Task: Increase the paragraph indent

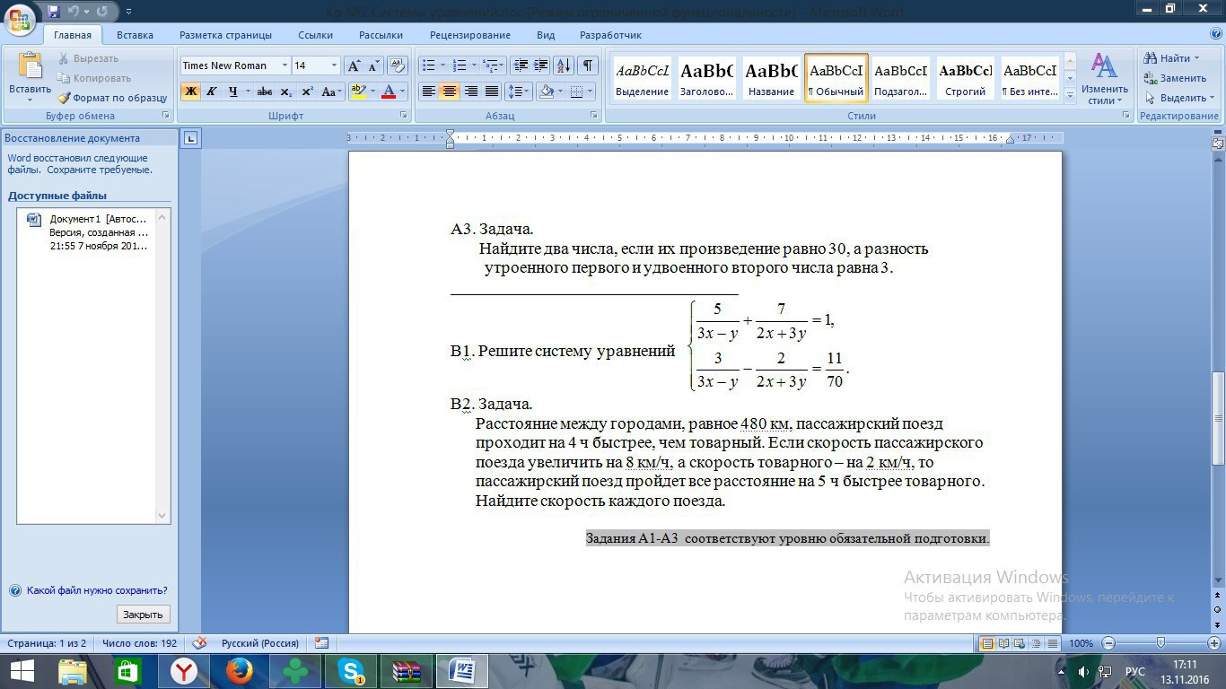Action: tap(540, 65)
